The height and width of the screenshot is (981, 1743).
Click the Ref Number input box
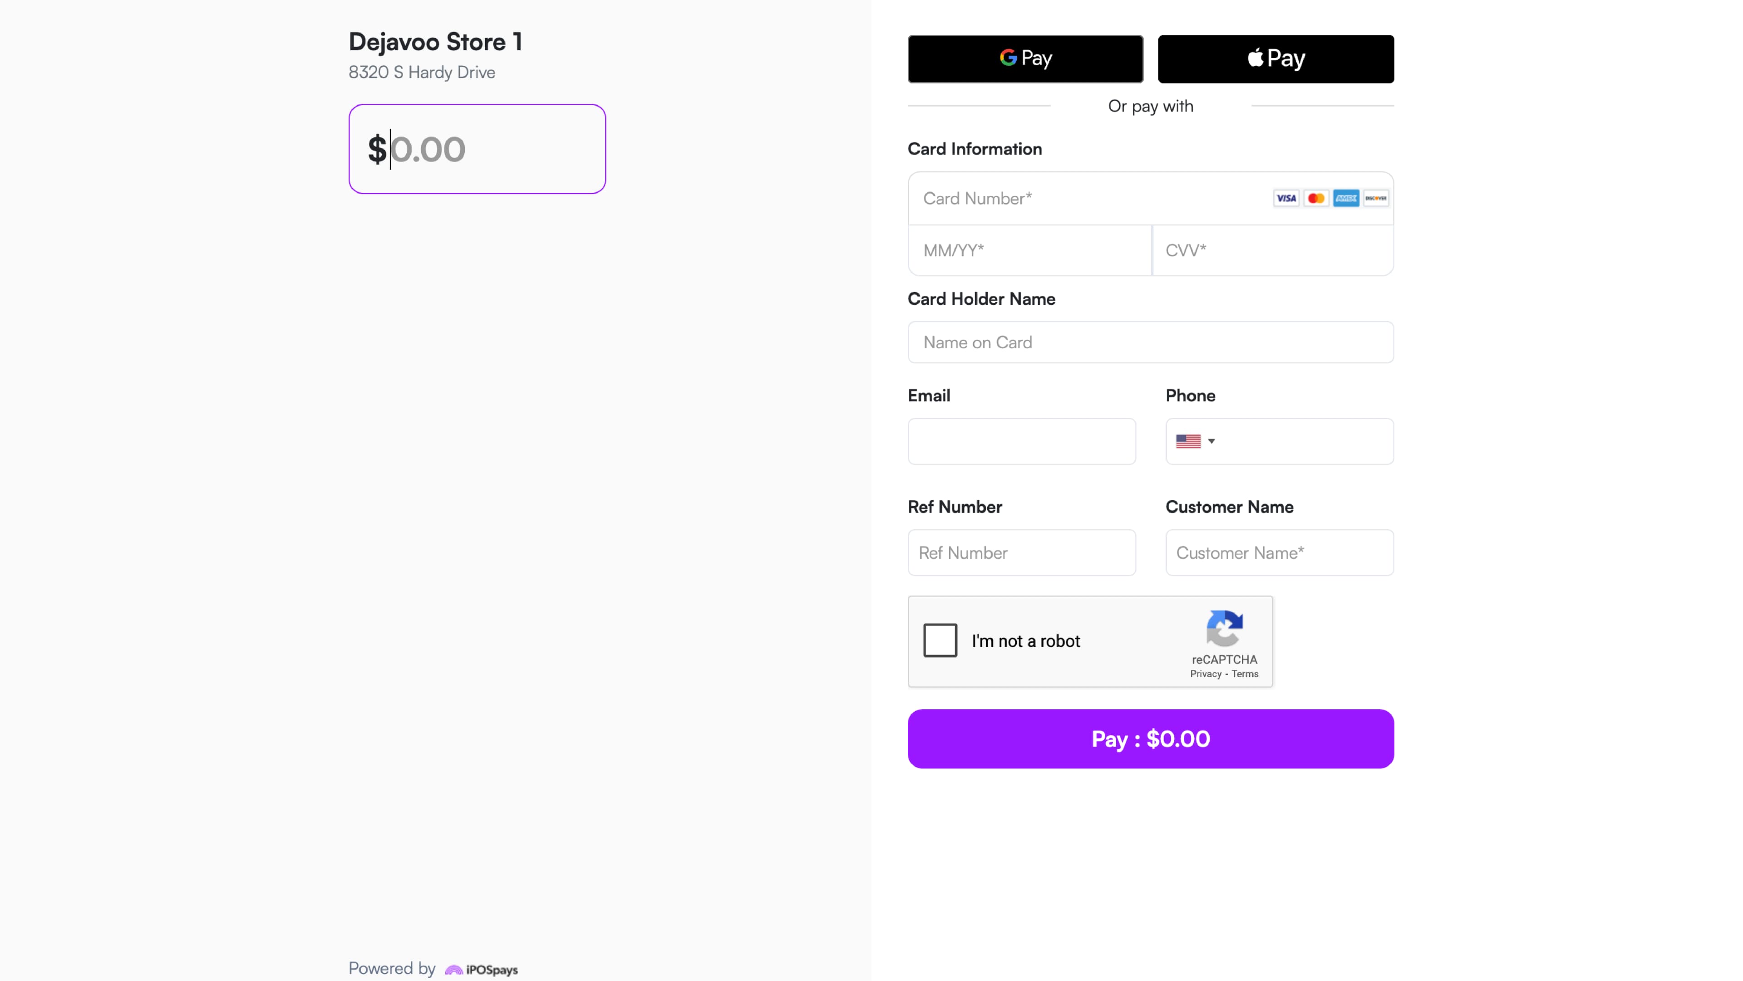(1022, 553)
